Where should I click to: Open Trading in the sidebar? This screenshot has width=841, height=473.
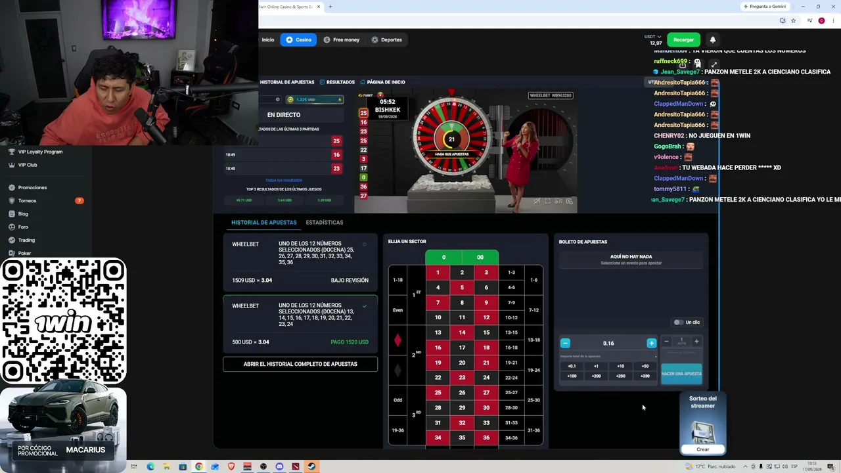click(26, 240)
